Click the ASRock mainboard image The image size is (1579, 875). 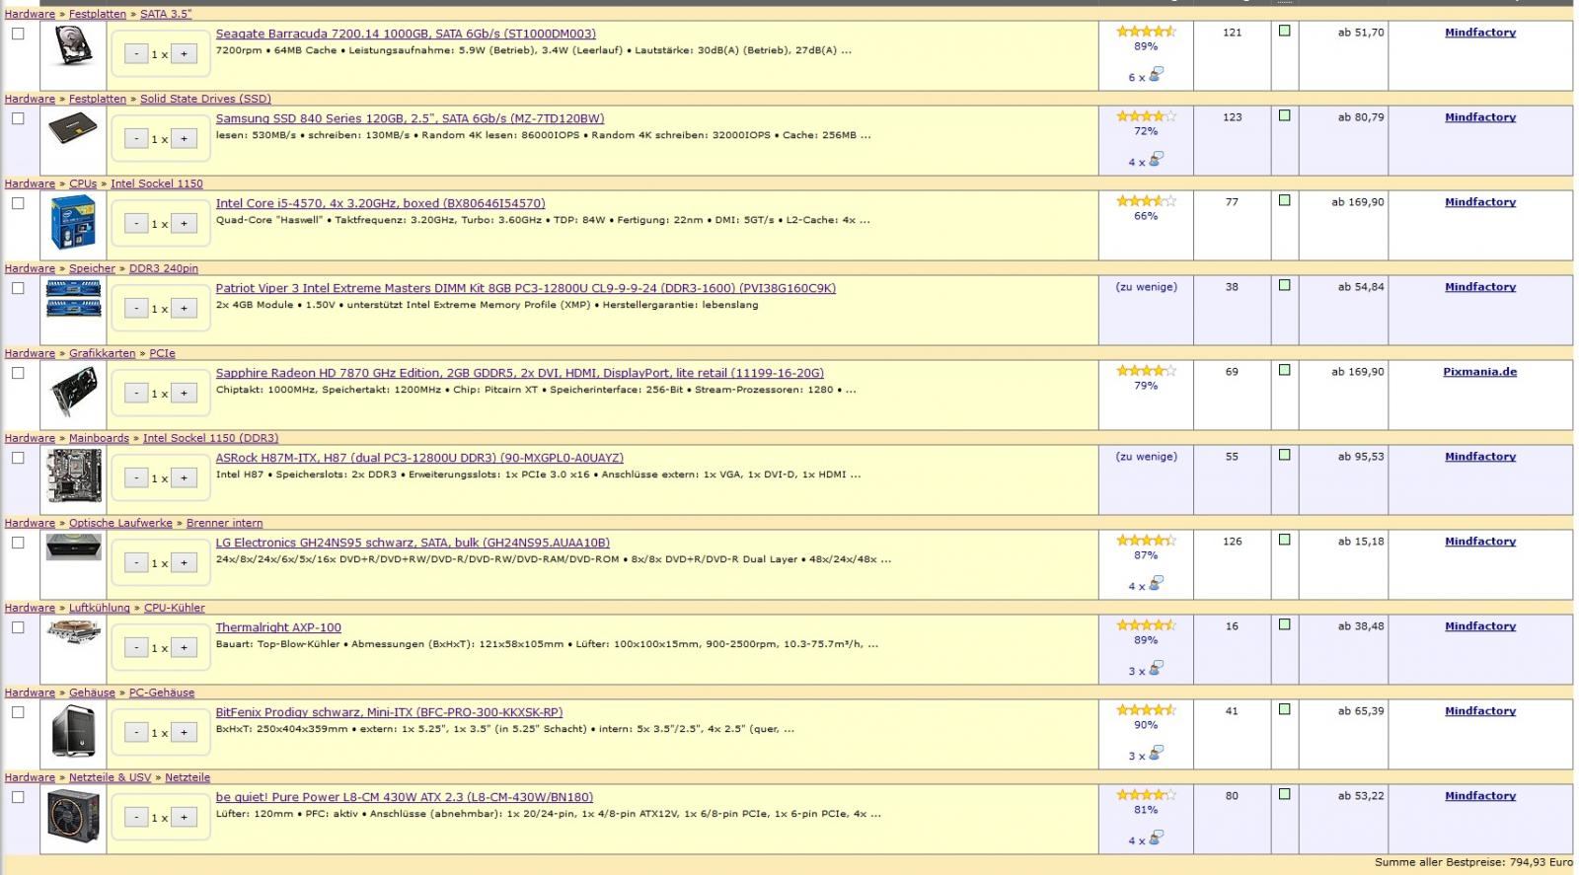click(74, 475)
